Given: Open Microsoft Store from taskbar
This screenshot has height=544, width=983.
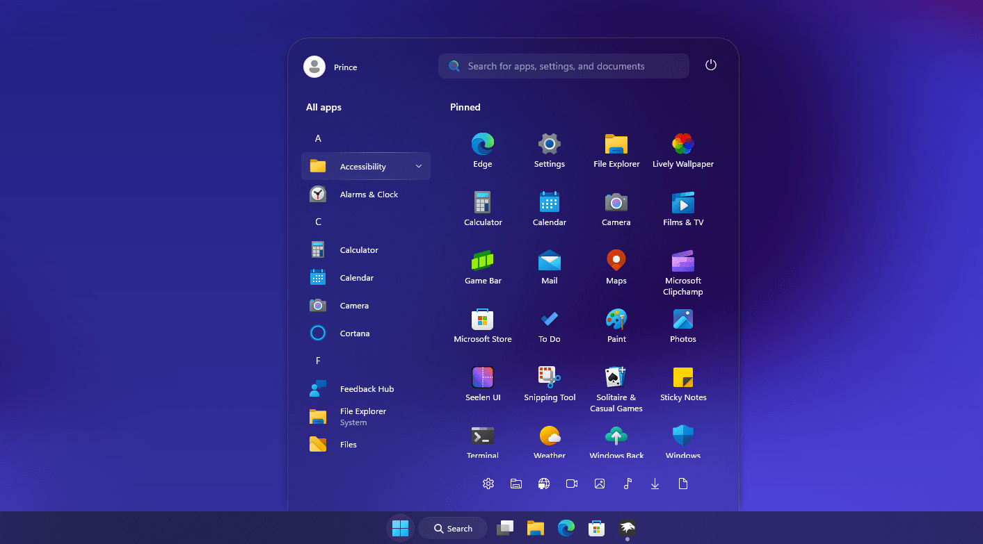Looking at the screenshot, I should click(596, 528).
